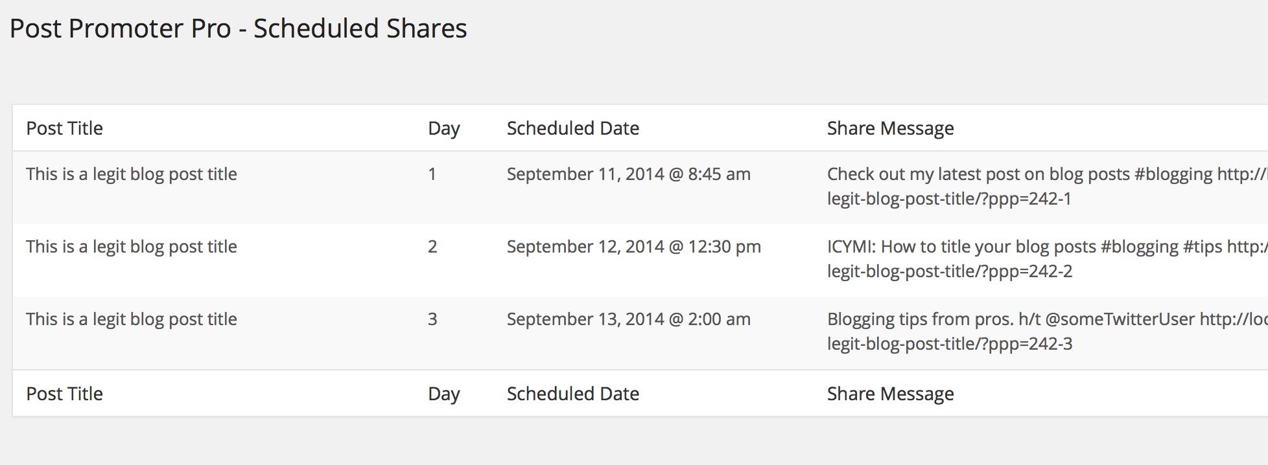
Task: Sort by the Day column header
Action: coord(444,128)
